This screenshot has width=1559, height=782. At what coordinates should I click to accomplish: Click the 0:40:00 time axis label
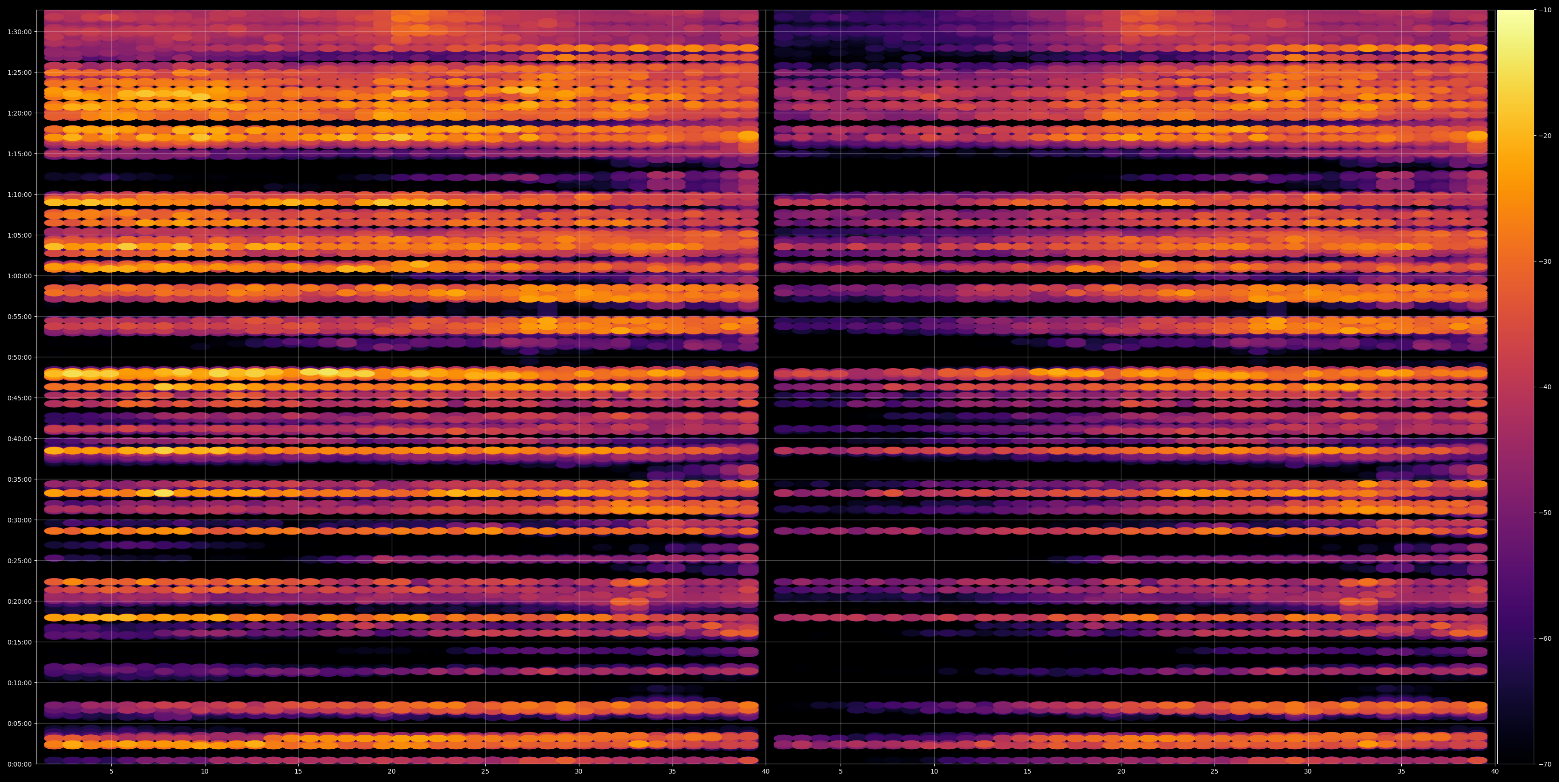tap(19, 439)
